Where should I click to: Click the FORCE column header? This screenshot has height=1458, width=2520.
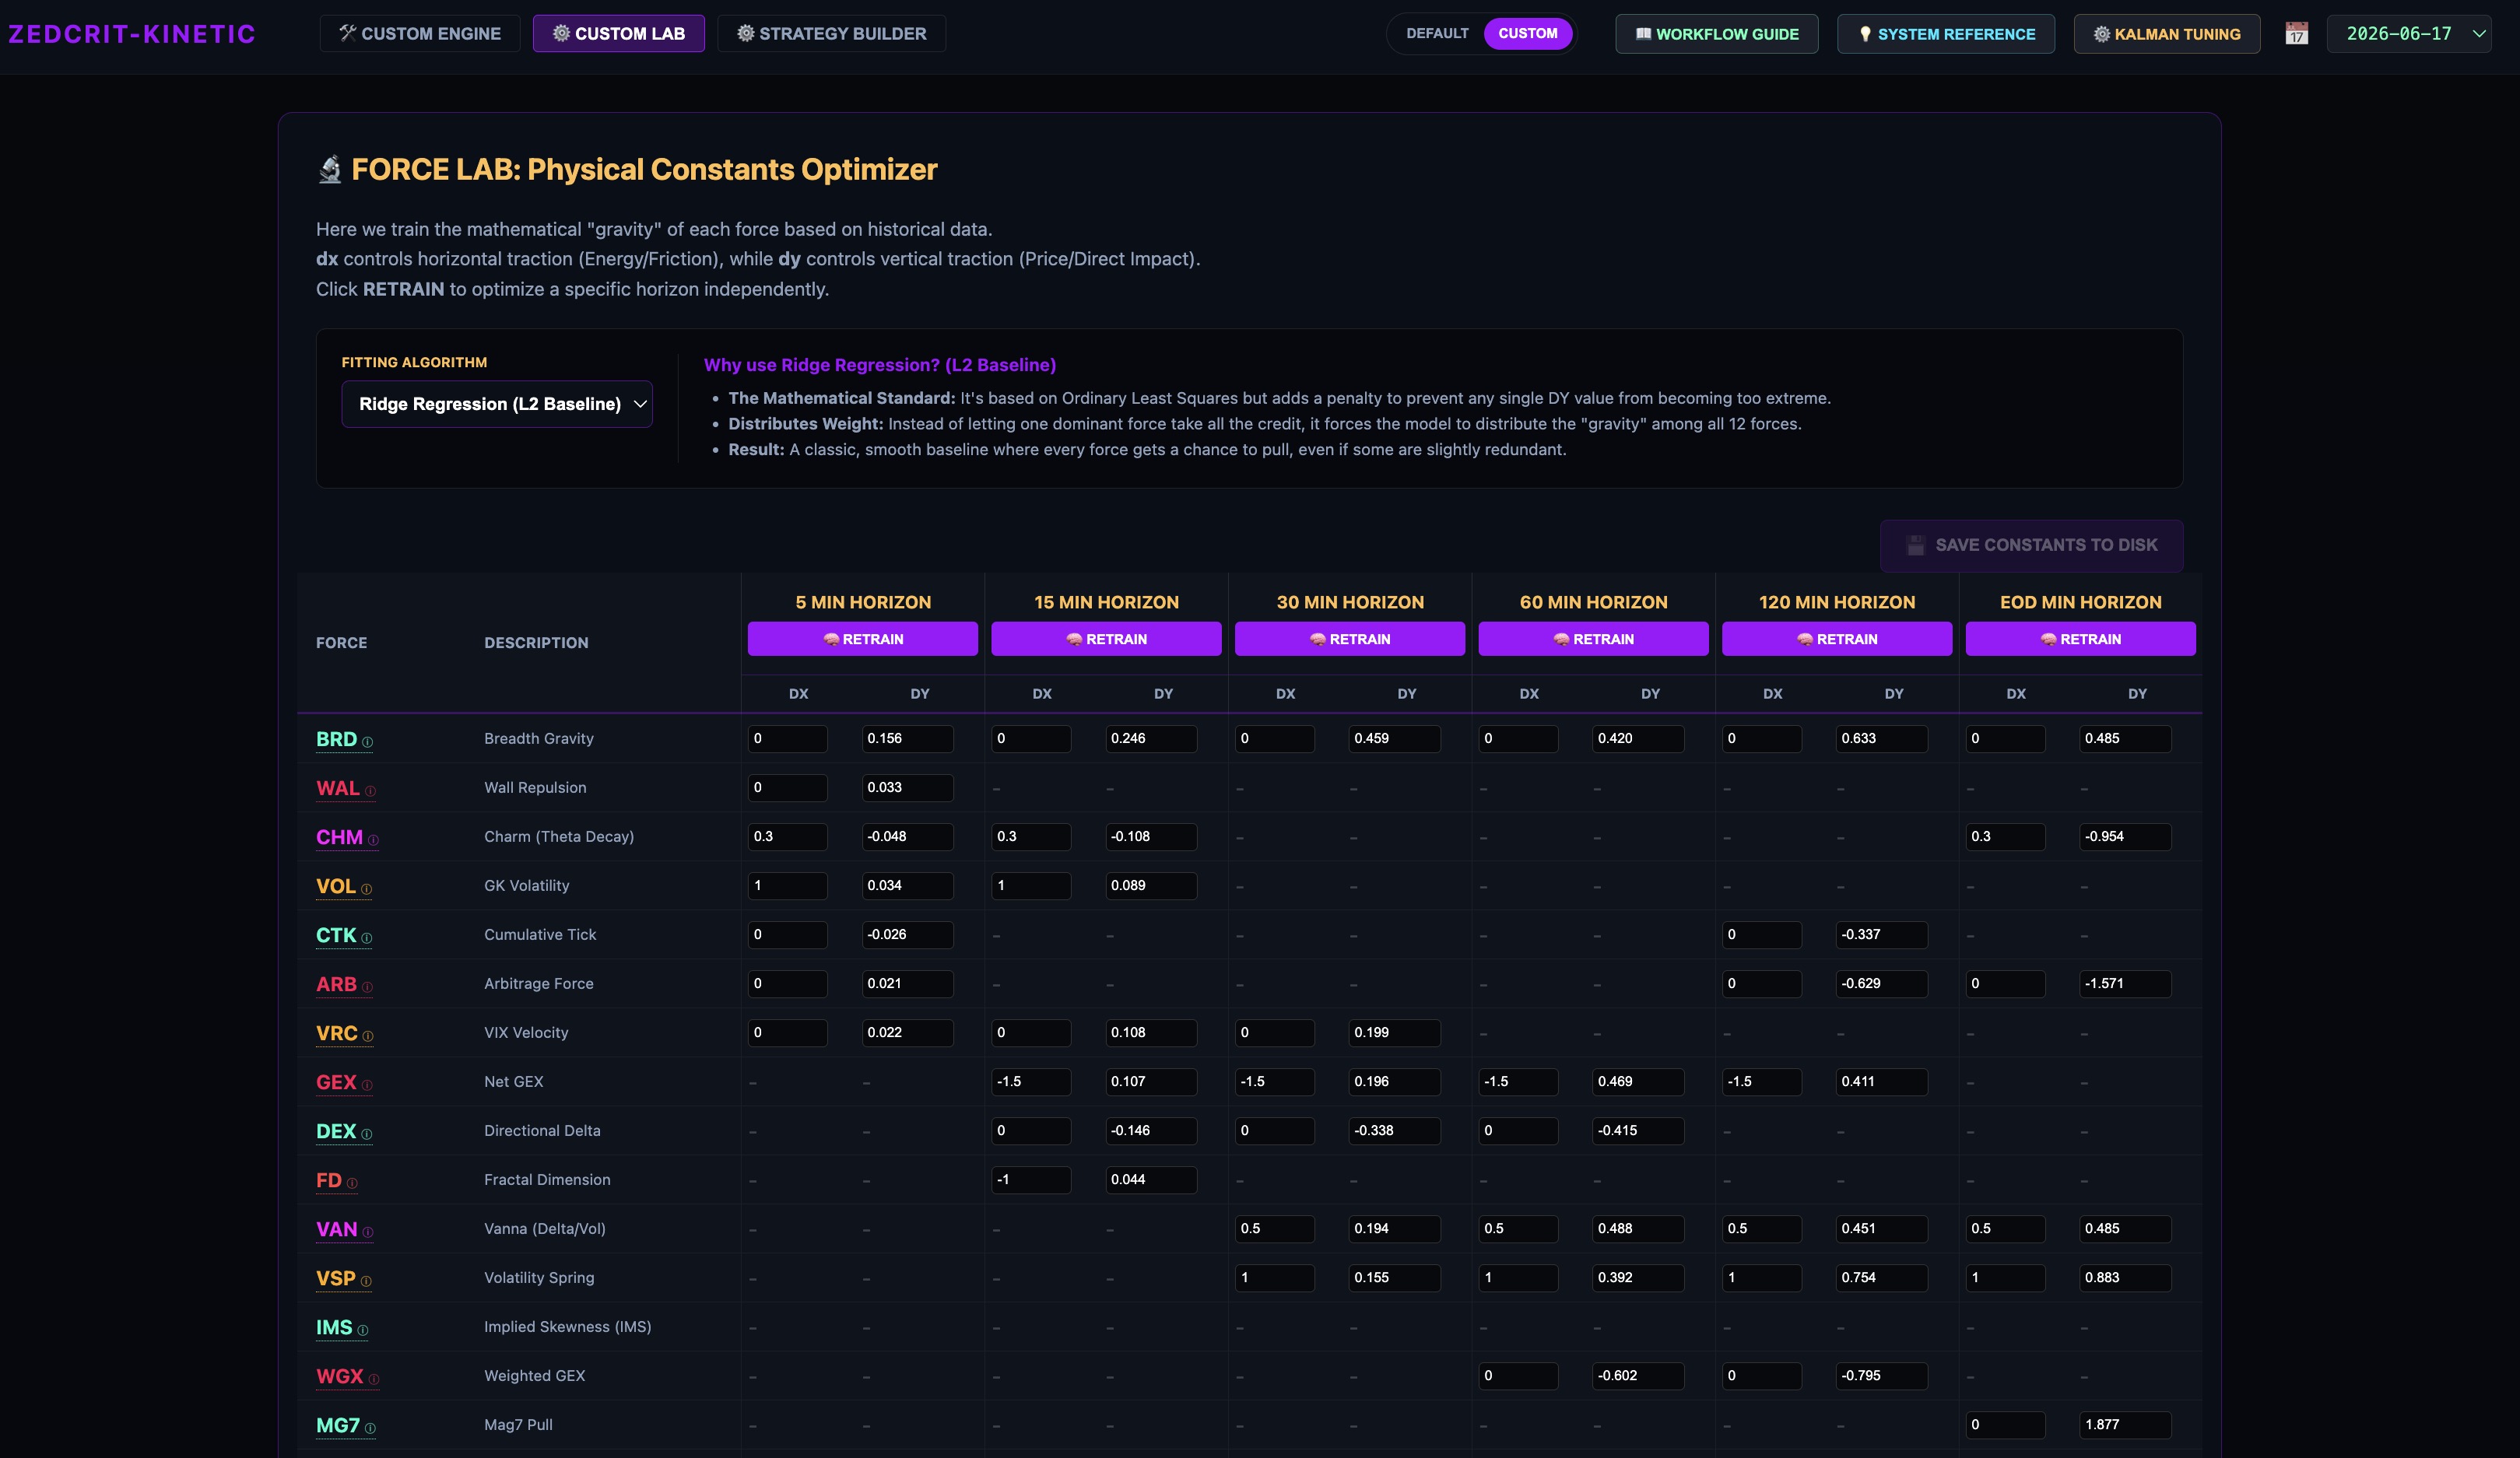coord(342,643)
